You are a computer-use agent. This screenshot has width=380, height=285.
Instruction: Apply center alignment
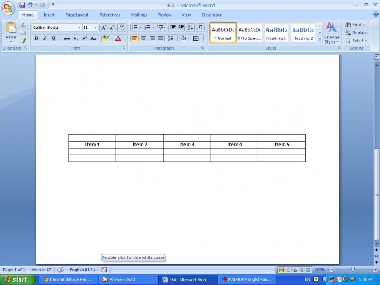tap(144, 38)
